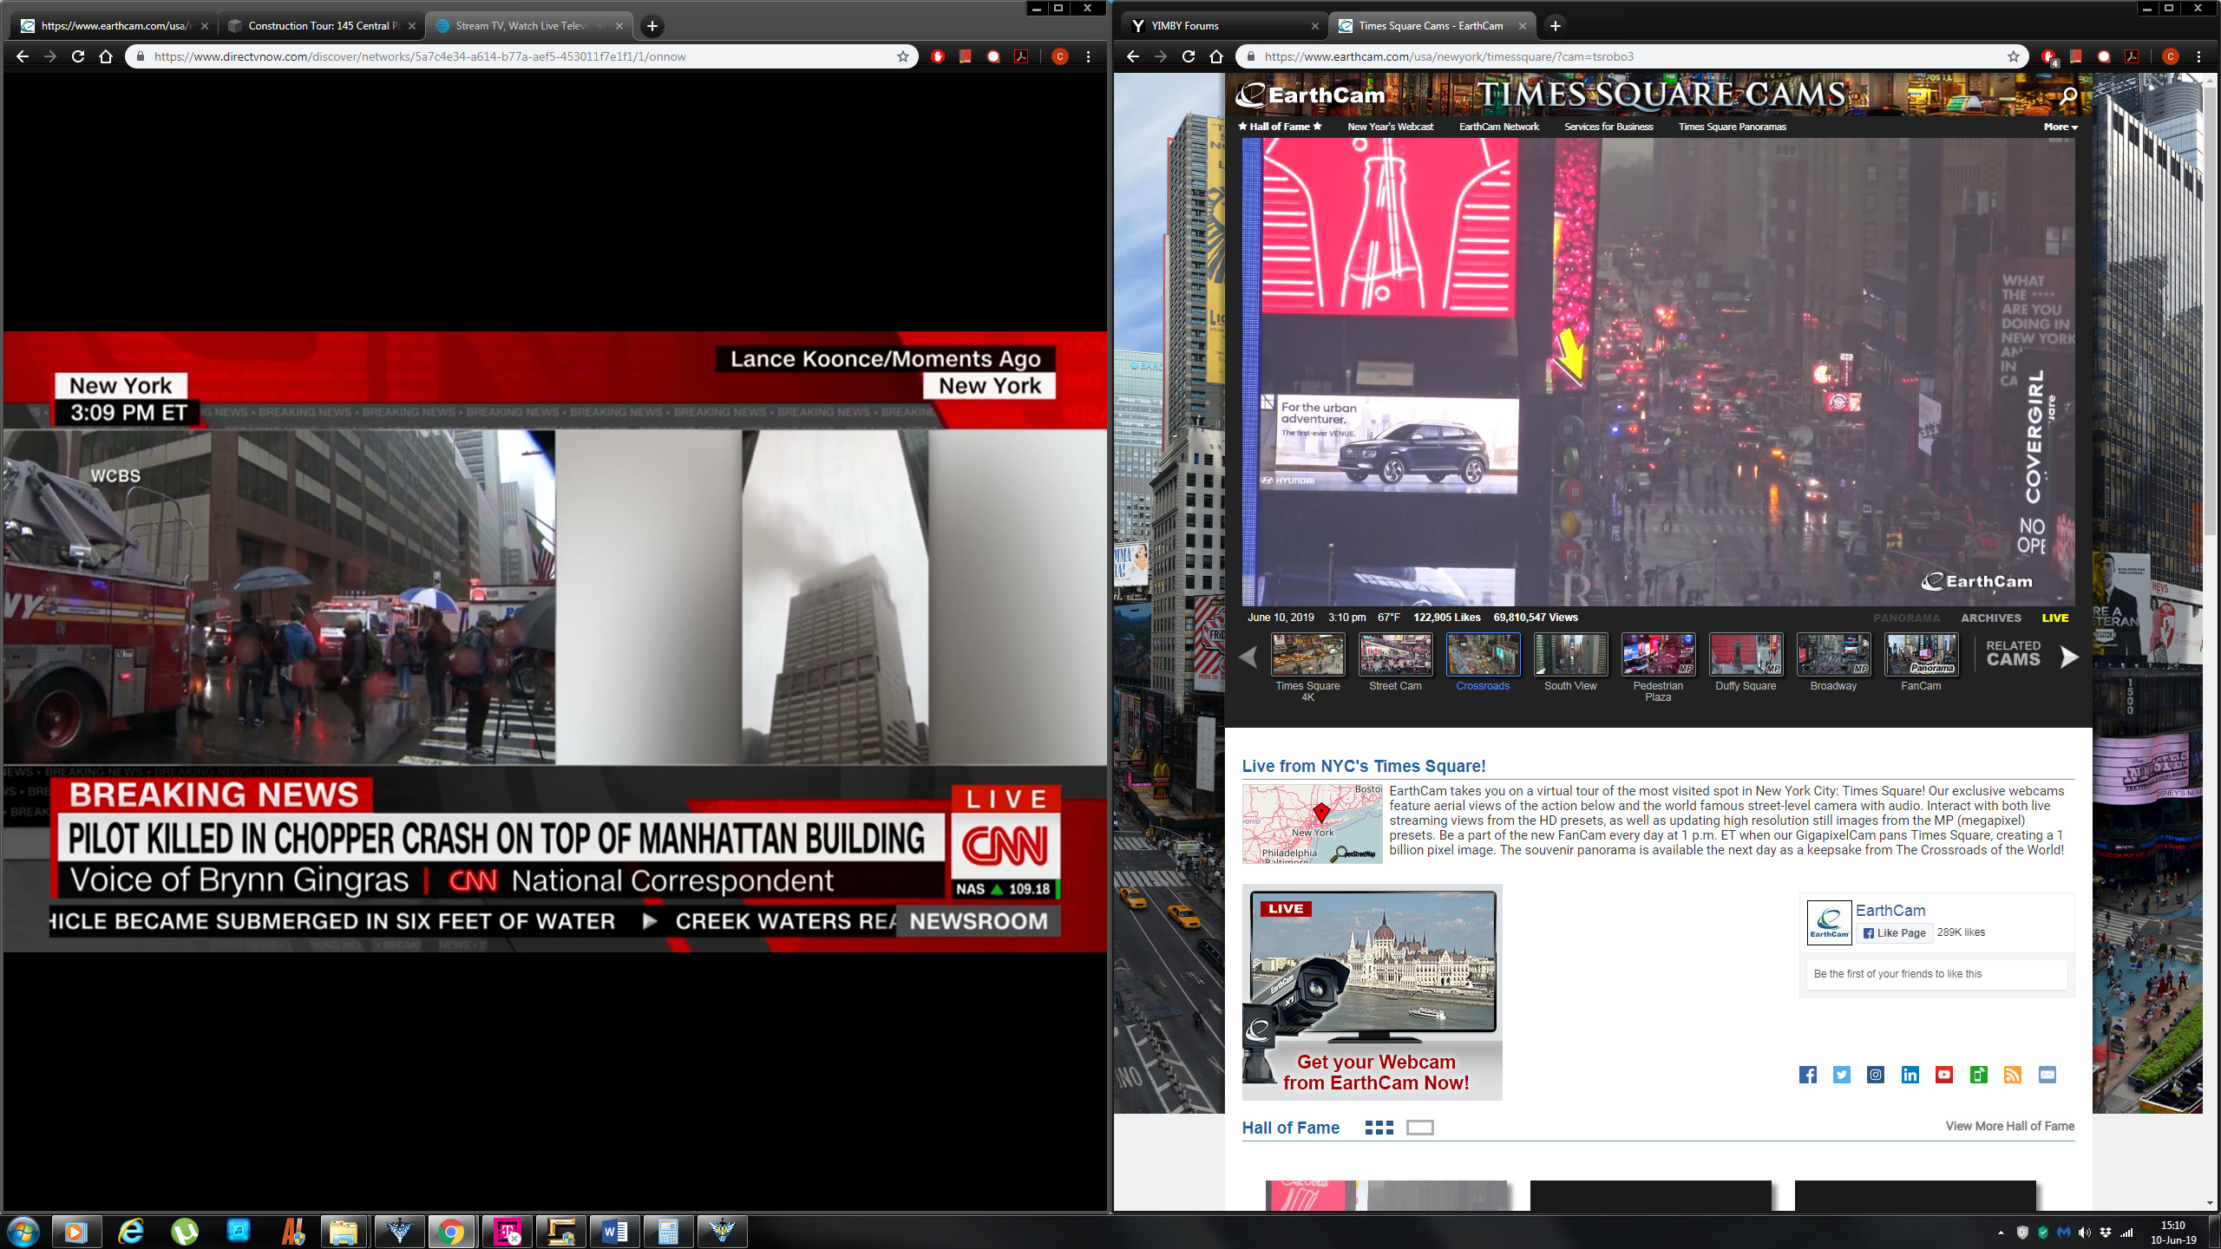Open Word from the taskbar
Image resolution: width=2221 pixels, height=1249 pixels.
[x=615, y=1232]
